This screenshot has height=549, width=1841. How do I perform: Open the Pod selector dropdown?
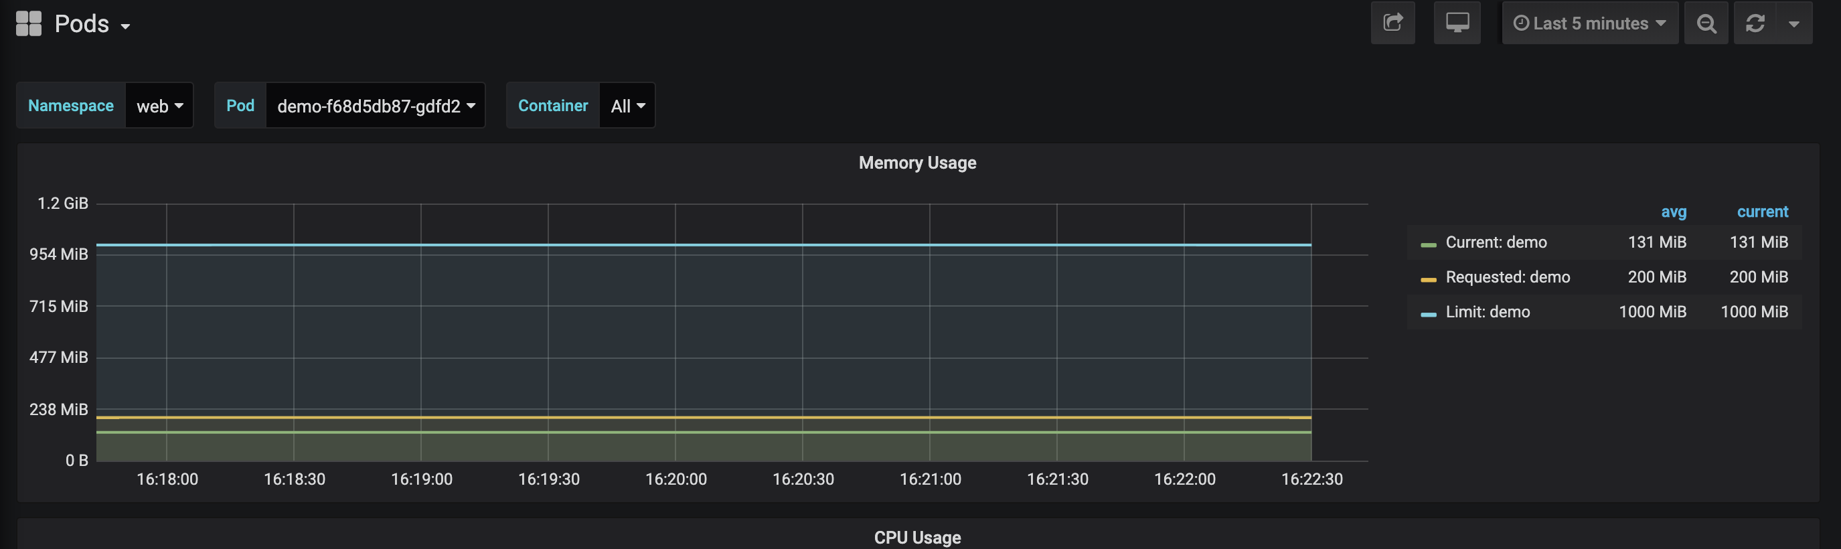click(x=374, y=105)
